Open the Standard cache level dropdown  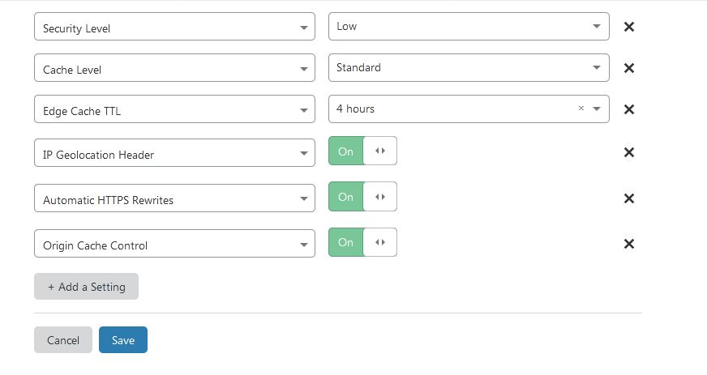pyautogui.click(x=468, y=67)
